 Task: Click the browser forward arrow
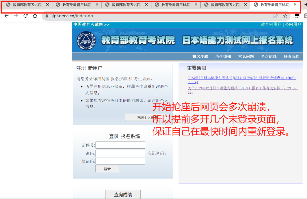tap(16, 16)
